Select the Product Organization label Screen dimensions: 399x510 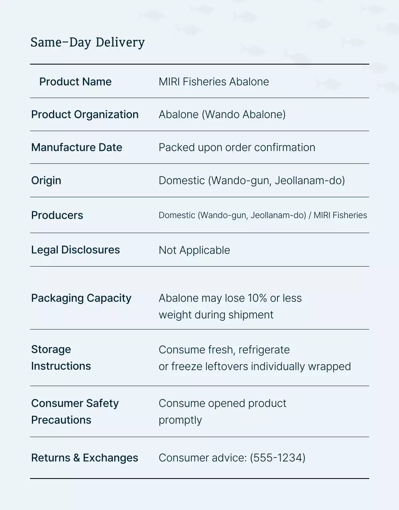tap(85, 114)
